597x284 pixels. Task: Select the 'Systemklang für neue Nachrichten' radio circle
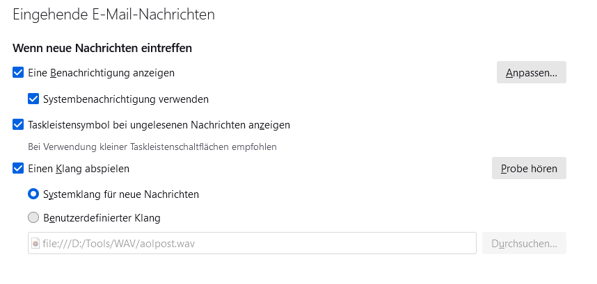tap(33, 194)
